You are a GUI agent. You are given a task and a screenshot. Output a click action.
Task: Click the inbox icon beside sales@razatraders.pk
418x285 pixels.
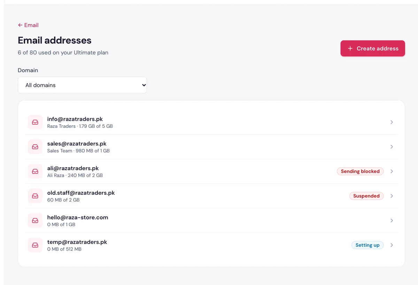click(35, 147)
